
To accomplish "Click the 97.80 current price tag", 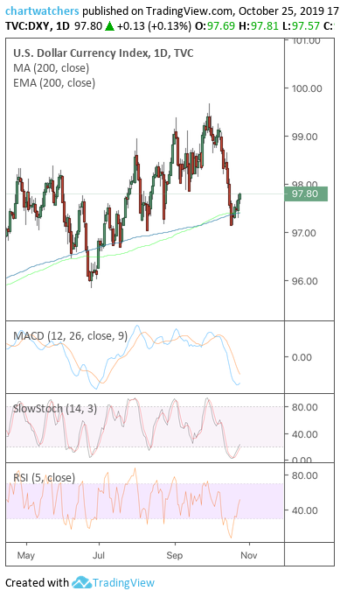I will (x=306, y=193).
